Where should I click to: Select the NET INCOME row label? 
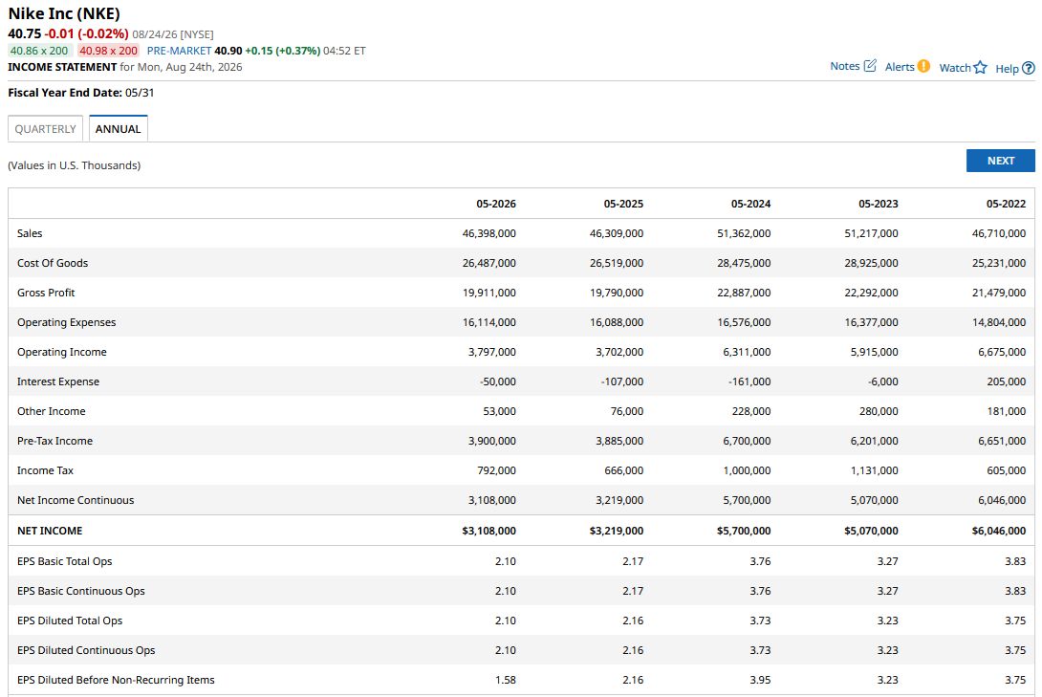coord(50,531)
